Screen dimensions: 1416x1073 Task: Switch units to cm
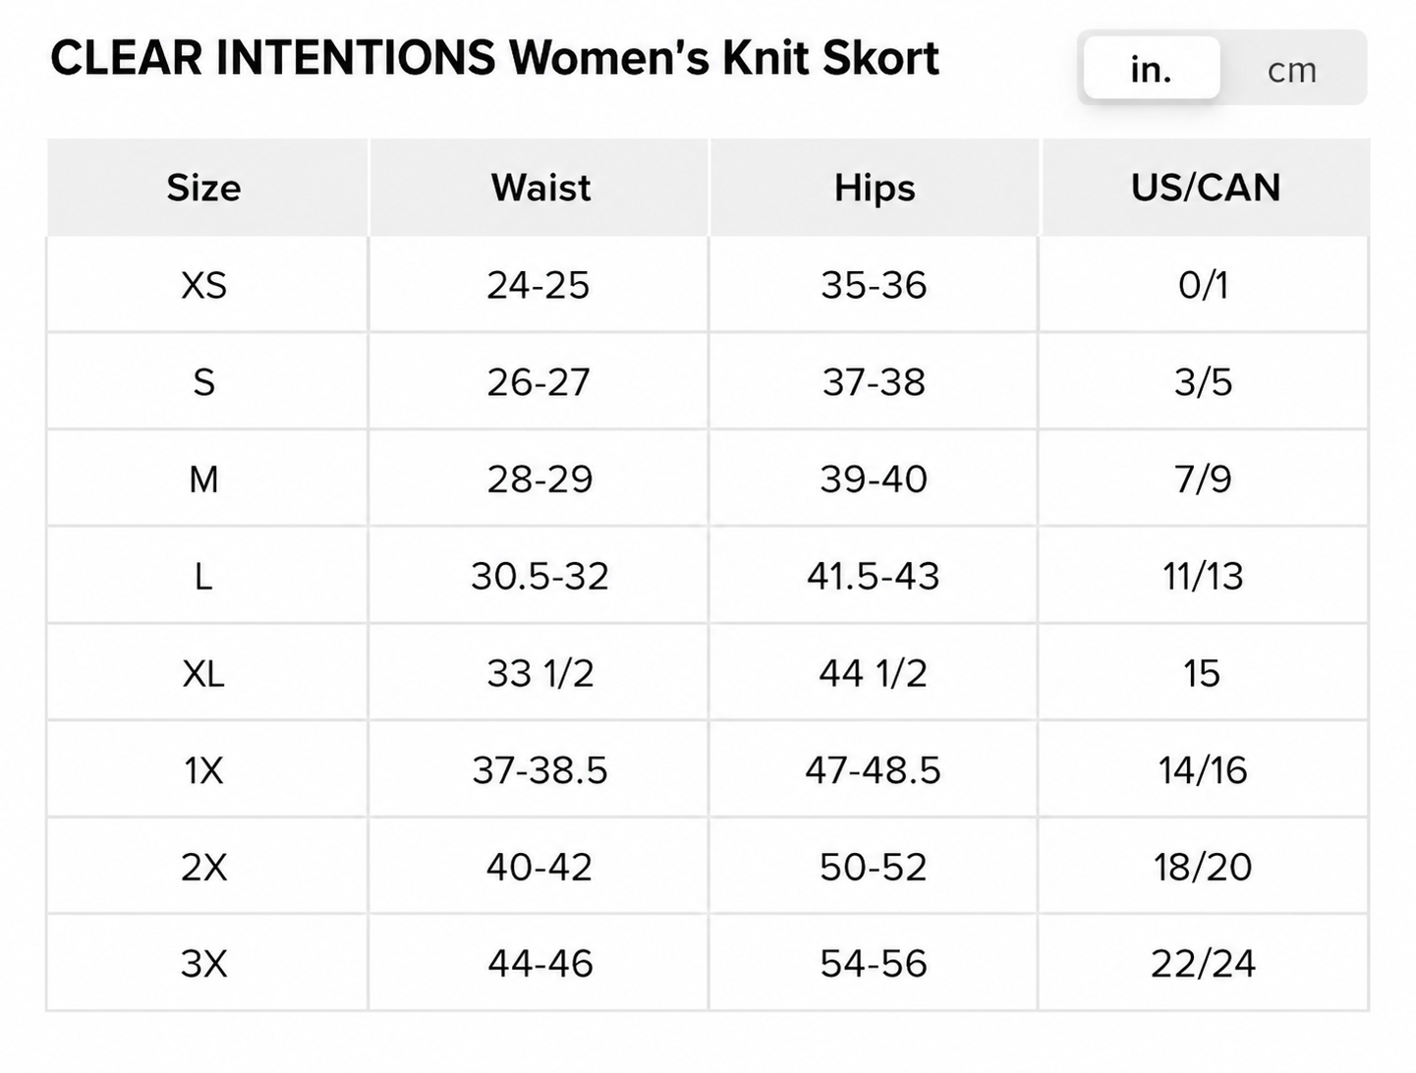coord(1292,70)
